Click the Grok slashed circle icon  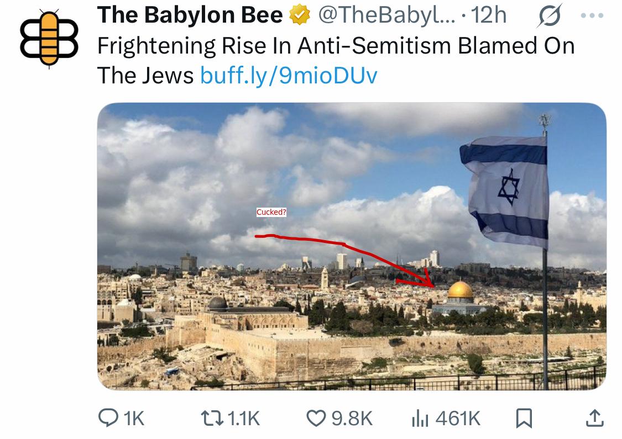click(x=550, y=15)
